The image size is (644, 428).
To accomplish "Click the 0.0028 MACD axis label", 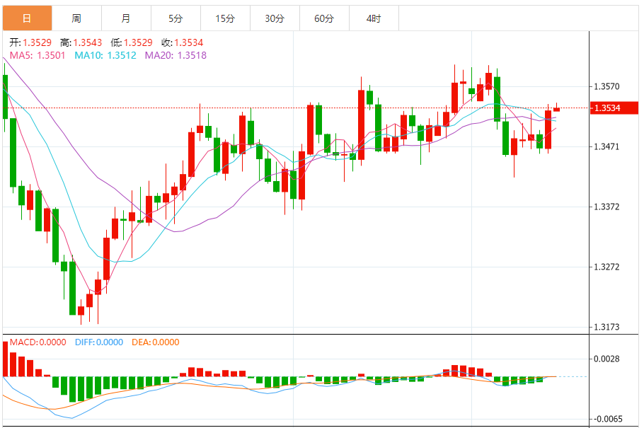I will (x=606, y=359).
